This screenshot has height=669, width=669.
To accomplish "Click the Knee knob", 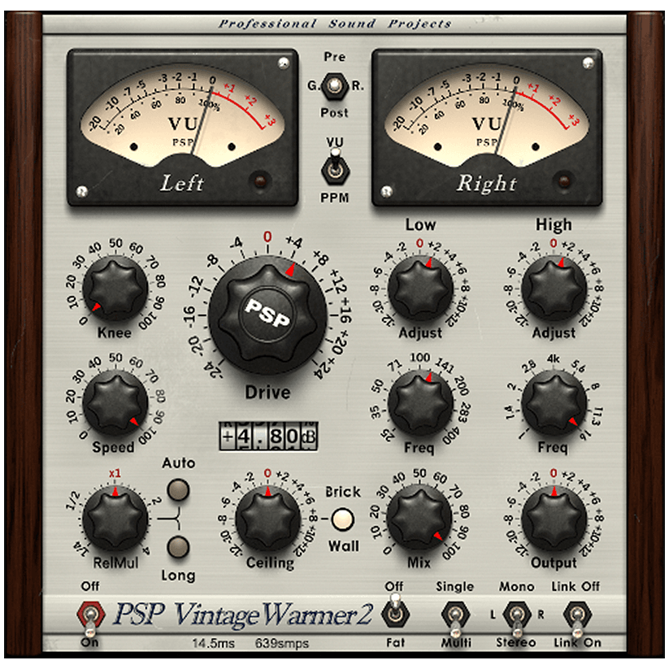I will (x=115, y=288).
